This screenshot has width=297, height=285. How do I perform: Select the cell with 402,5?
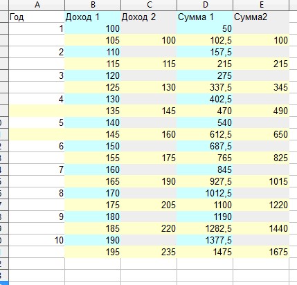coord(205,99)
